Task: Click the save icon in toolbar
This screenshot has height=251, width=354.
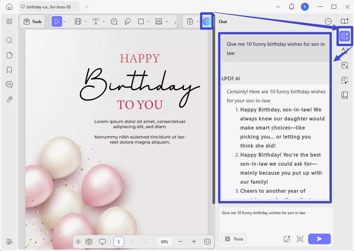Action: pos(190,21)
